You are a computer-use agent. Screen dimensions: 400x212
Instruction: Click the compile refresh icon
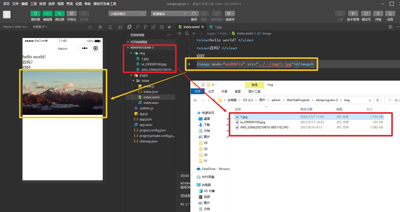pos(194,14)
